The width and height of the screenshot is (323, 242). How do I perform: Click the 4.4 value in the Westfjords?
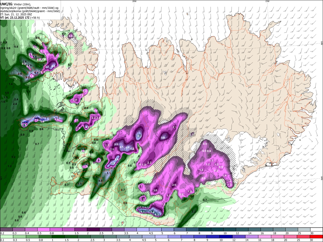click(x=53, y=66)
